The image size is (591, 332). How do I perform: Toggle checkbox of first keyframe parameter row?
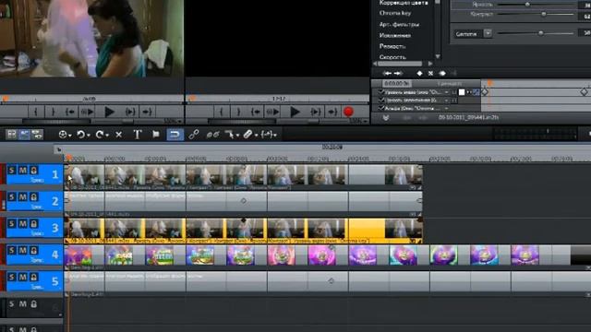tap(380, 92)
